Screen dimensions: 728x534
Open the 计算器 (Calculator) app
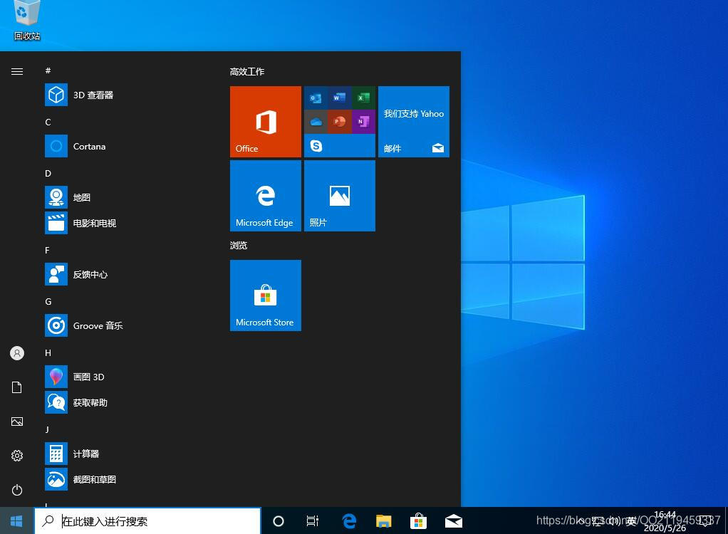tap(125, 454)
